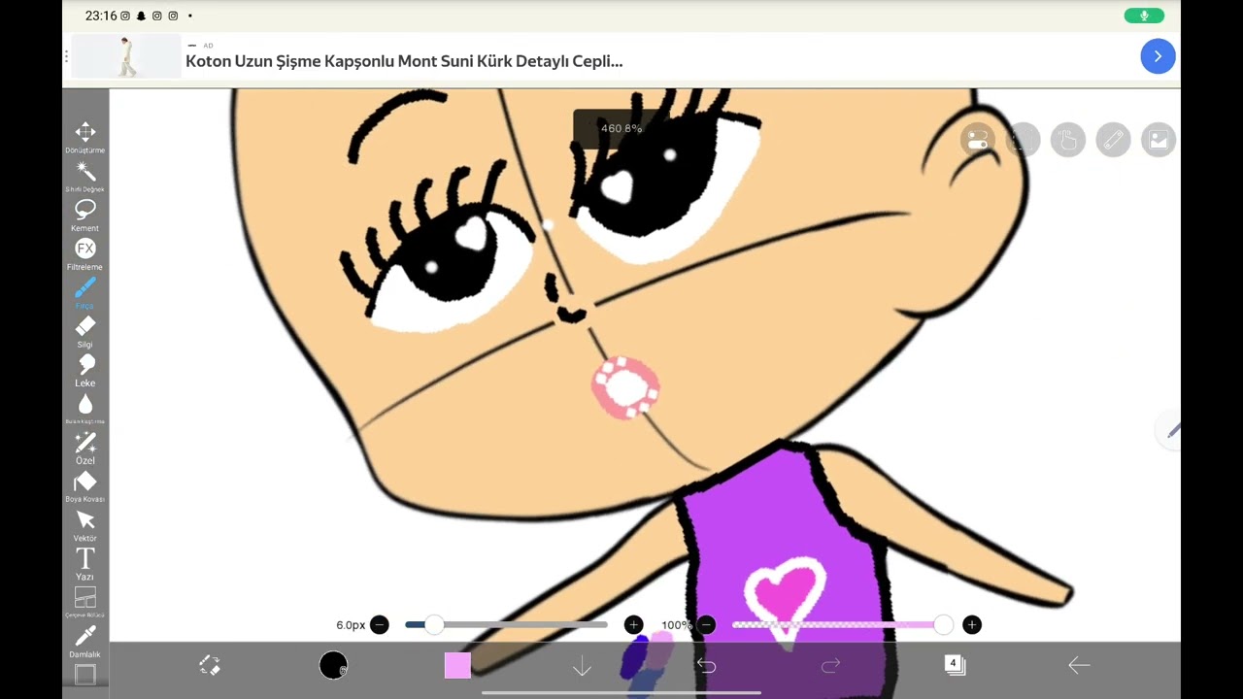Select the Yazı text tool
Image resolution: width=1243 pixels, height=699 pixels.
click(85, 564)
